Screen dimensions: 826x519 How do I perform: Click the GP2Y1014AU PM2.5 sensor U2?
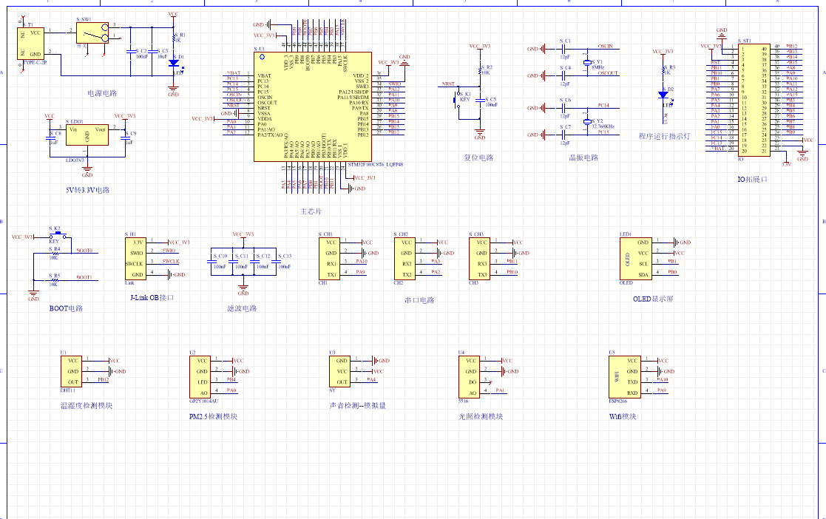(203, 376)
